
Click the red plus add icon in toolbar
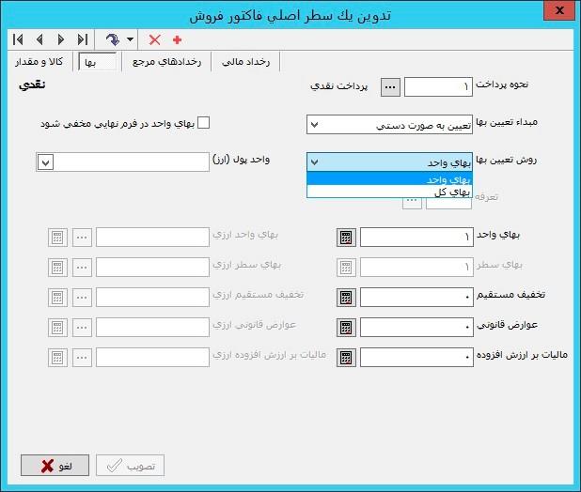pyautogui.click(x=177, y=39)
